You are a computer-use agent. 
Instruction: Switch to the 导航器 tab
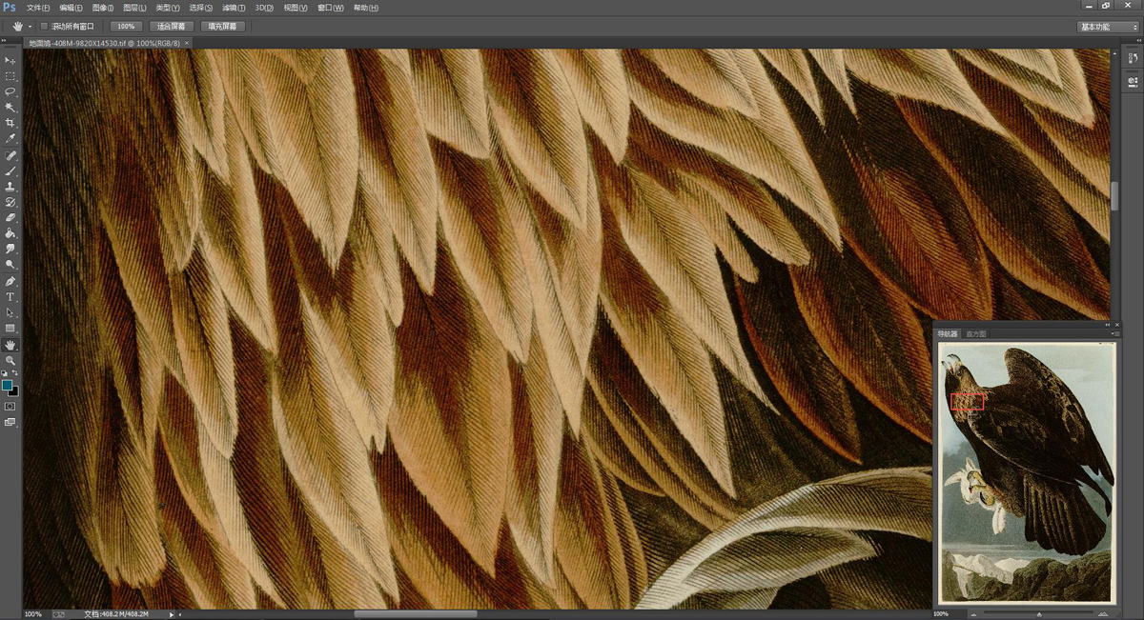click(x=947, y=334)
